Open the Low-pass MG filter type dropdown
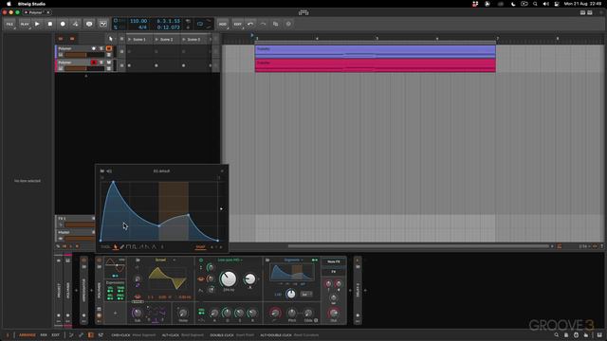The image size is (607, 341). pyautogui.click(x=230, y=260)
